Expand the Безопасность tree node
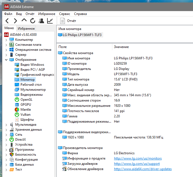Viewport: 193px width, 177px height. [6, 155]
